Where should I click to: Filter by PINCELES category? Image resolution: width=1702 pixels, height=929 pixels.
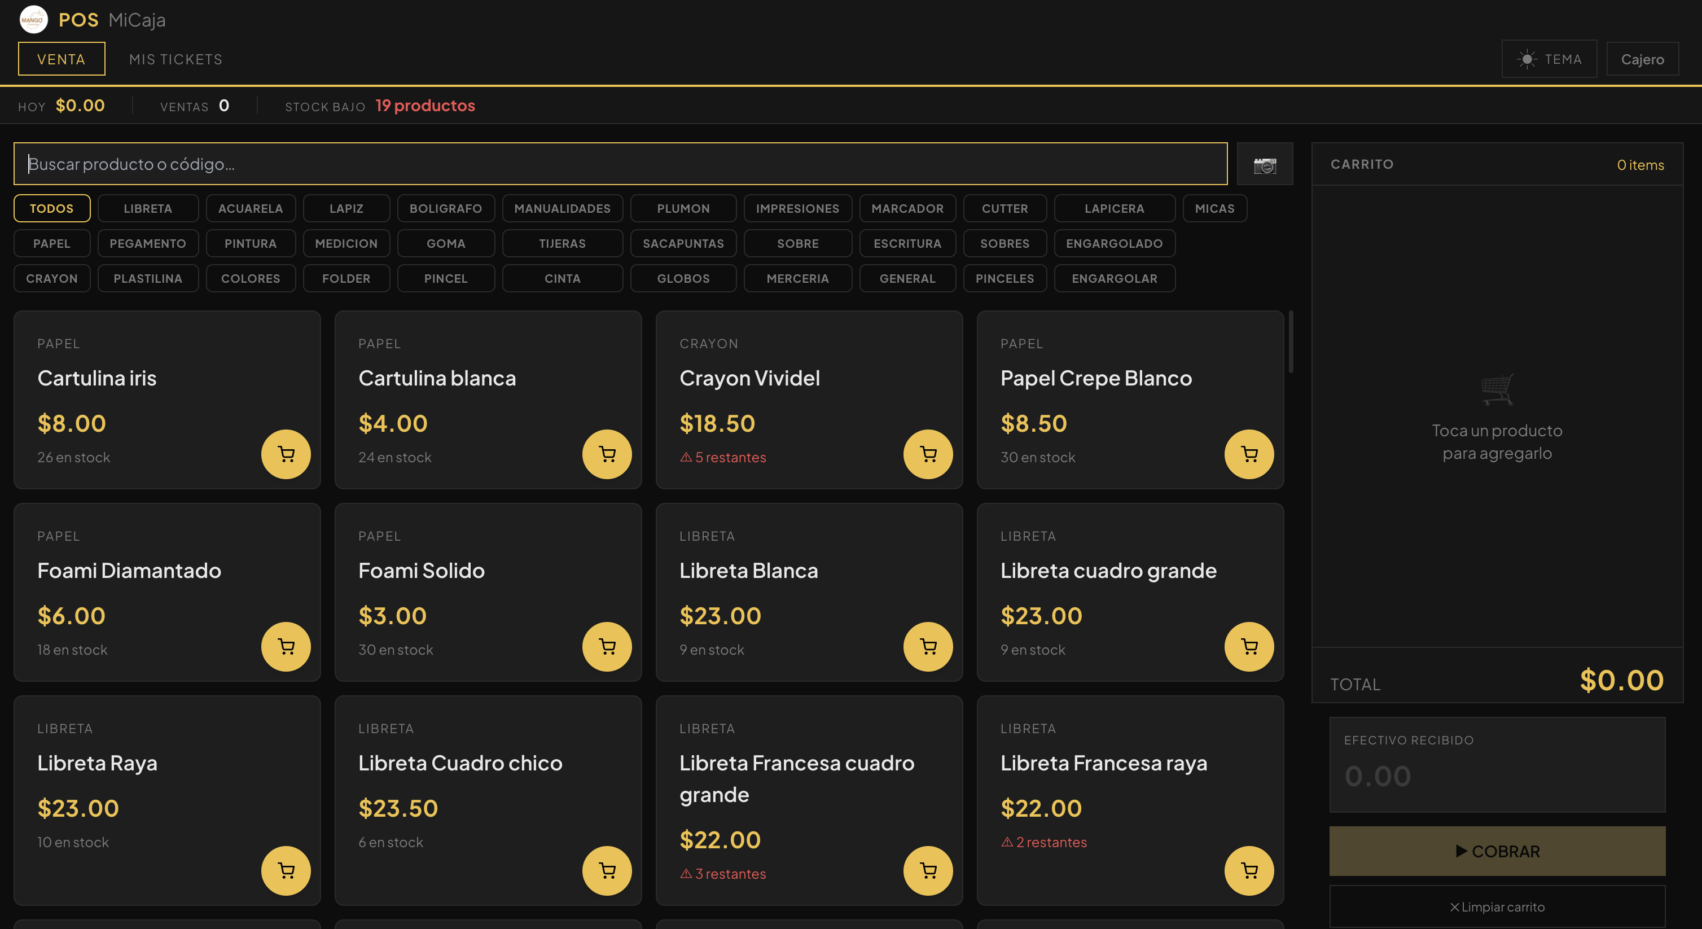pos(1005,278)
